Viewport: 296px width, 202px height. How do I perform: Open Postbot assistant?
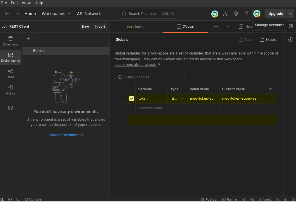tap(209, 199)
